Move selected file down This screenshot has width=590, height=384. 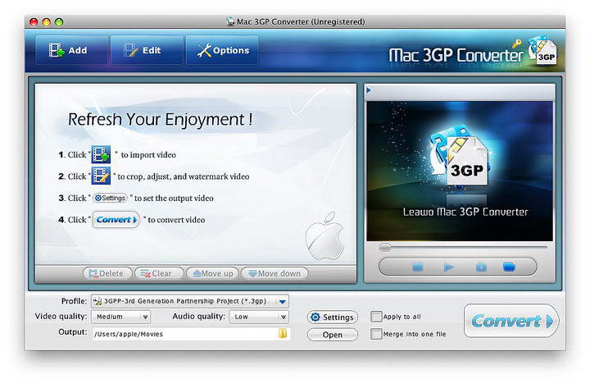pos(275,273)
